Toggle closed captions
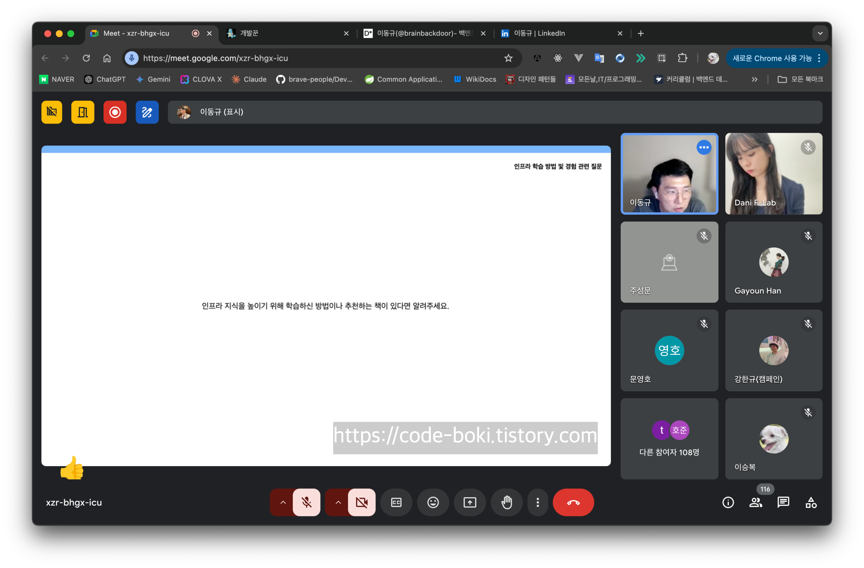This screenshot has height=568, width=864. [x=396, y=502]
